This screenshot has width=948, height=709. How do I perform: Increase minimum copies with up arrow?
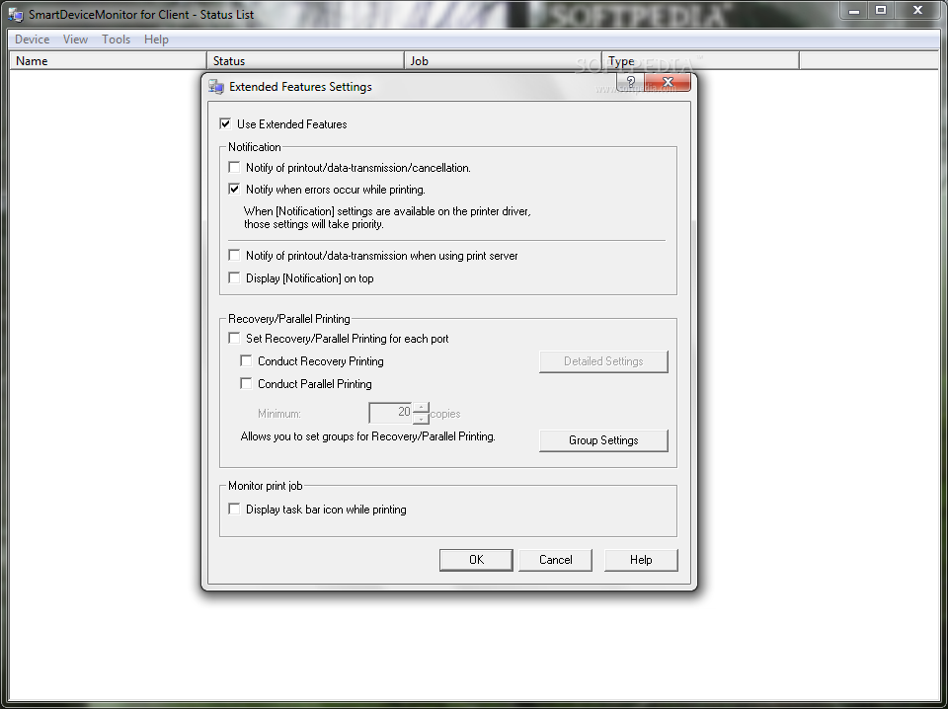pyautogui.click(x=422, y=408)
